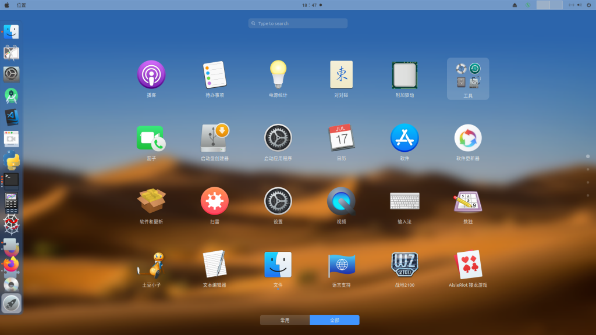The image size is (596, 335).
Task: Open graphing calculator in the dock
Action: click(11, 202)
